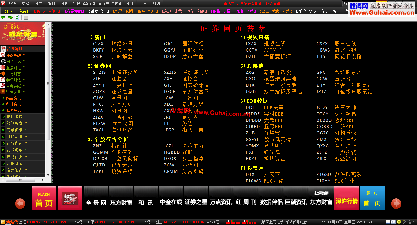
Task: Open the 涨停敢死队 link
Action: (348, 174)
